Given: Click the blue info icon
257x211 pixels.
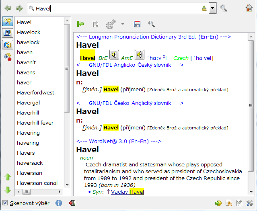Looking at the screenshot, I should point(59,203).
